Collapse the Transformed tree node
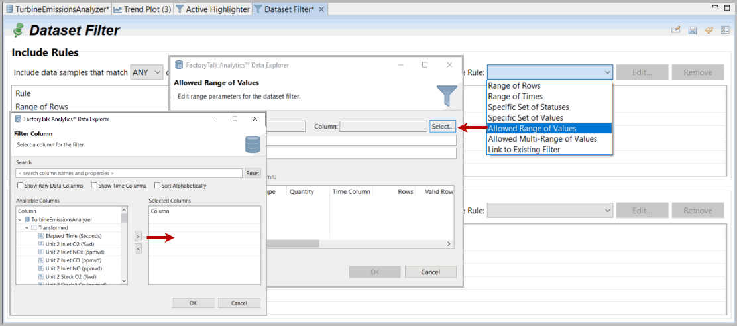737x326 pixels. tap(27, 227)
